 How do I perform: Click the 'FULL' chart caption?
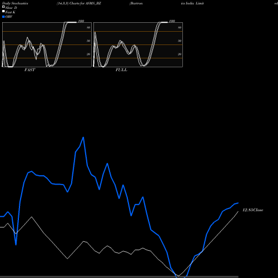(121, 70)
